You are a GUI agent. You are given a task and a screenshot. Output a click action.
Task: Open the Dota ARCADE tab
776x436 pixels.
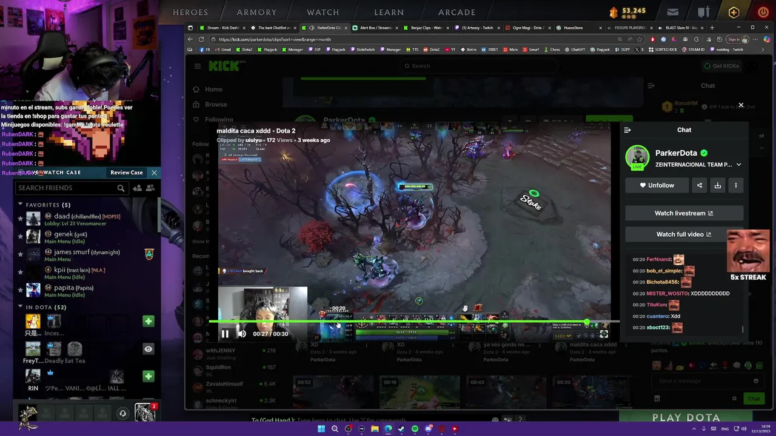tap(457, 12)
